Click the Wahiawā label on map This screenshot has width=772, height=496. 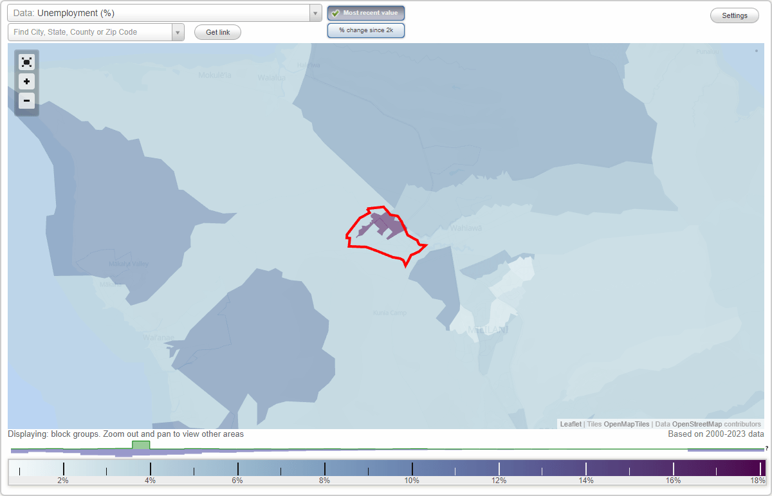click(x=466, y=228)
